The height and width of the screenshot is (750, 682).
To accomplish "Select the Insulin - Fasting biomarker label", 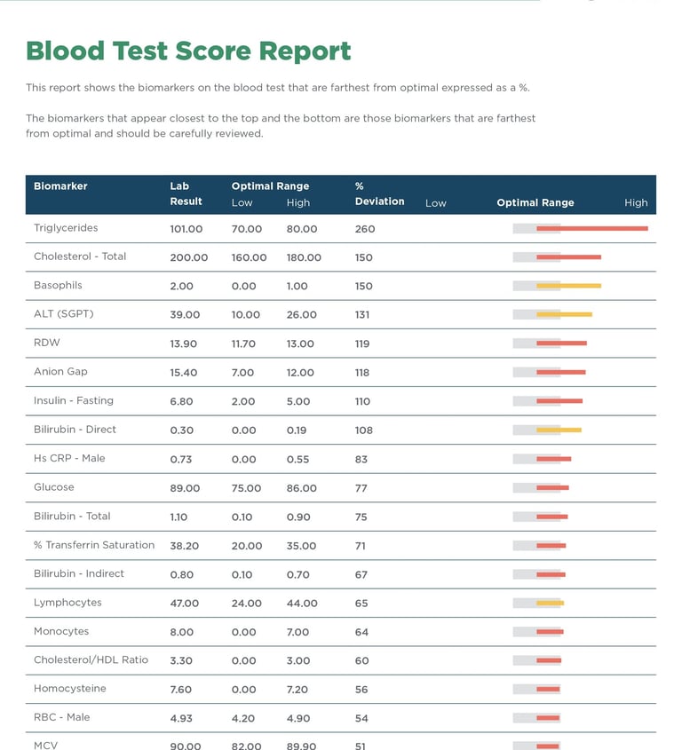I will click(x=74, y=400).
